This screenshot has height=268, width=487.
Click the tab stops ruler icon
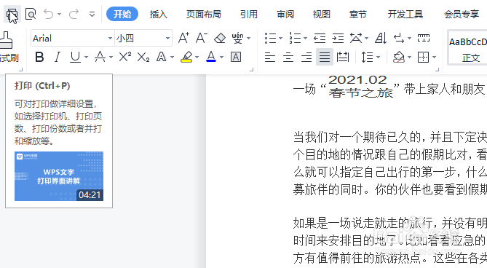click(424, 38)
